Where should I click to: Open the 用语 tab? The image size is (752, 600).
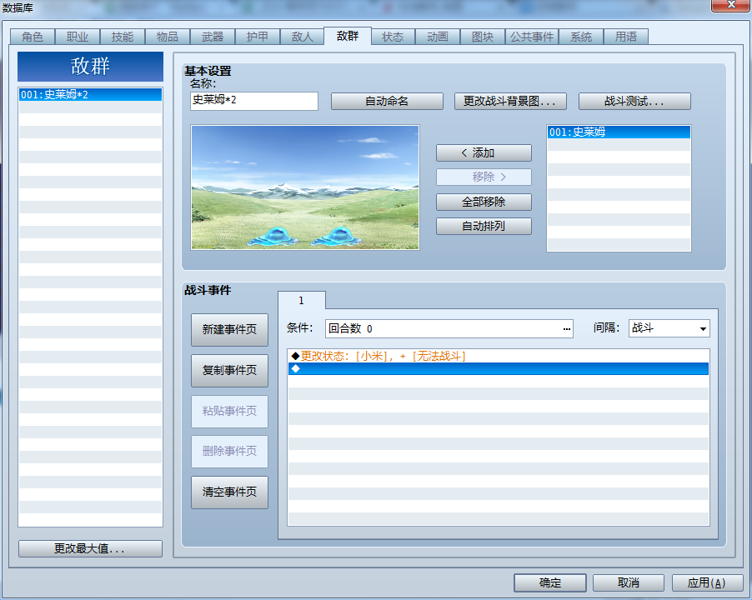[626, 37]
